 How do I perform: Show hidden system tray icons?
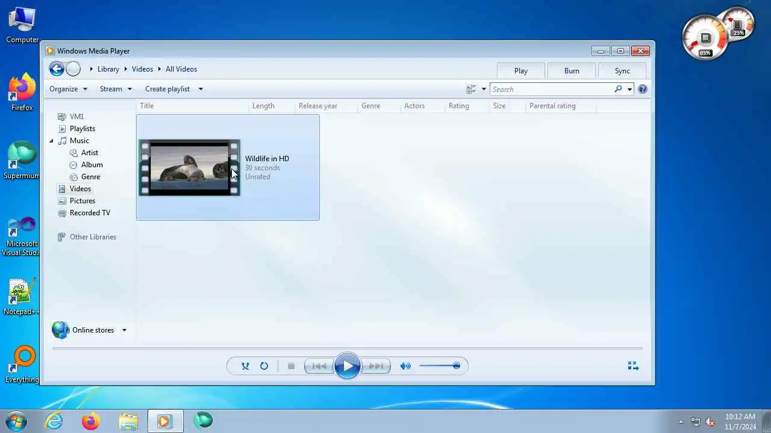(681, 422)
